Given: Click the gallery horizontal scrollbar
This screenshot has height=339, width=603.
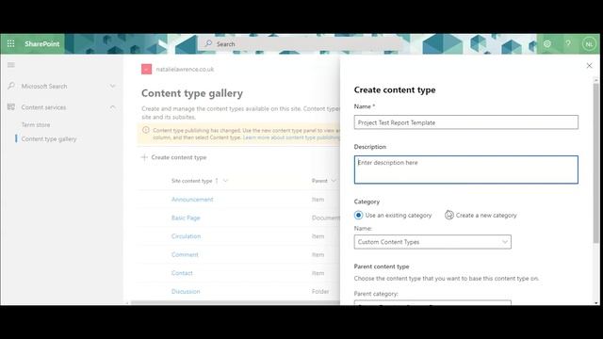Looking at the screenshot, I should coord(235,303).
